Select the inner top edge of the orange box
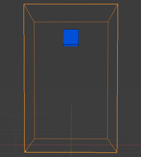This screenshot has width=141, height=157. point(71,22)
